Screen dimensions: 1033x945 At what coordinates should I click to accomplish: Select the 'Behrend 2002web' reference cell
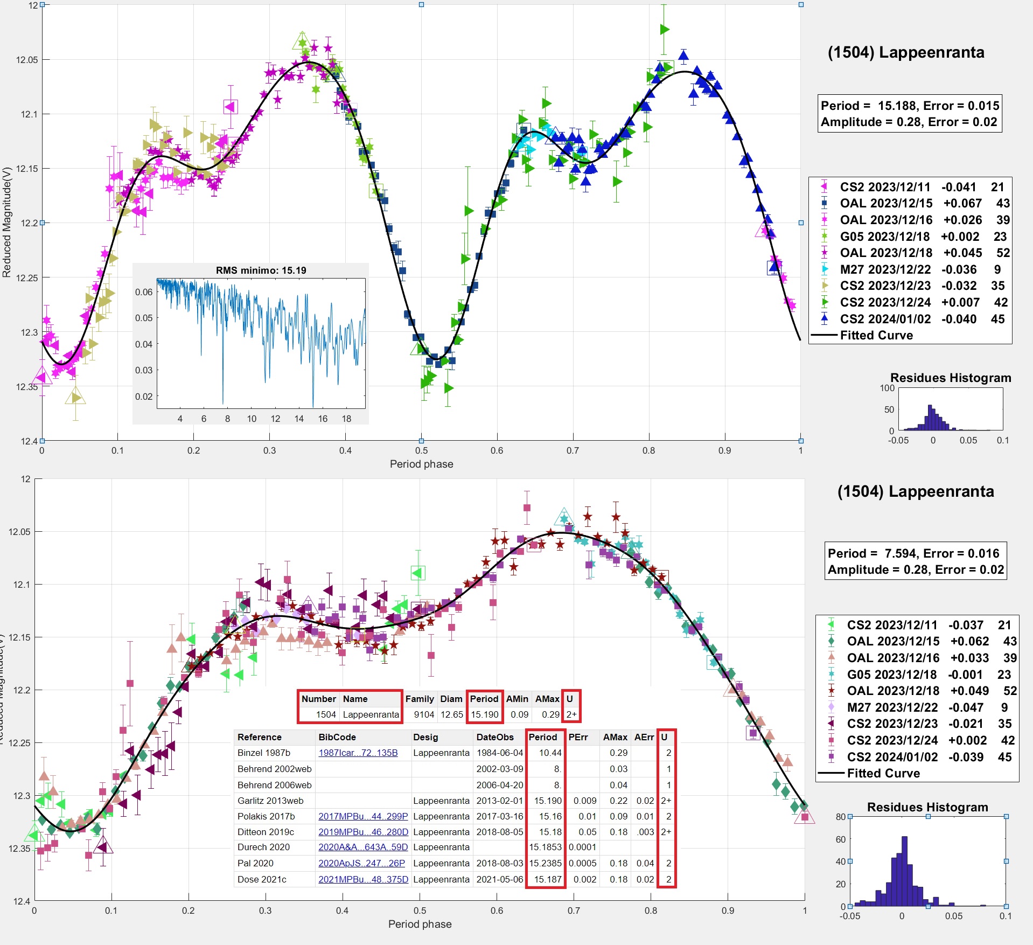(x=275, y=769)
